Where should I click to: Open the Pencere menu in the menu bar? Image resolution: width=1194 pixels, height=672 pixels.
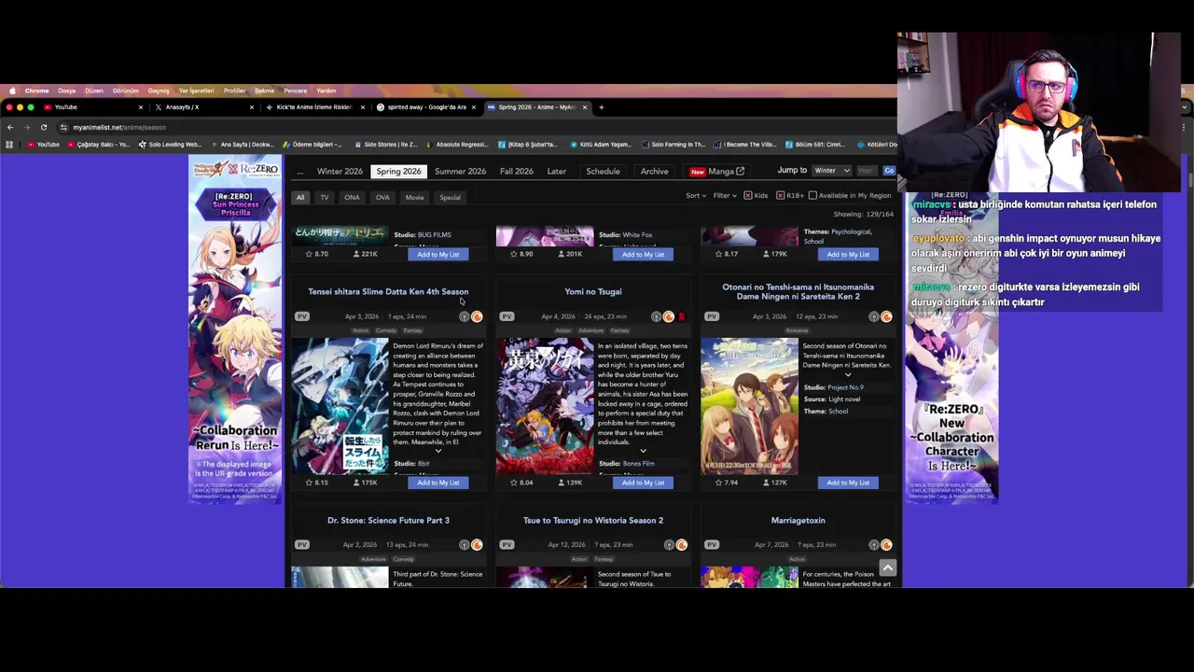point(295,91)
